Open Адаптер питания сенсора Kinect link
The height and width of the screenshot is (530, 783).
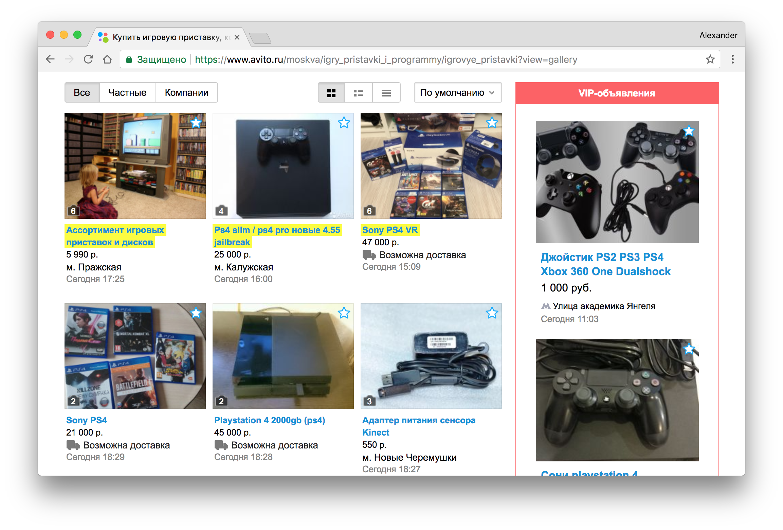(x=418, y=421)
